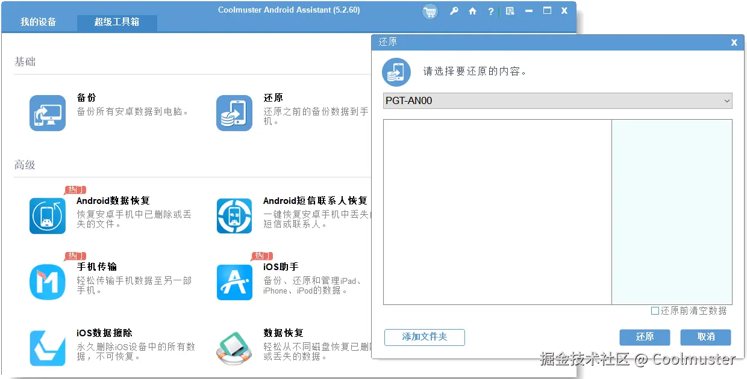Switch to 我的设备 tab
The height and width of the screenshot is (379, 747).
click(x=38, y=22)
